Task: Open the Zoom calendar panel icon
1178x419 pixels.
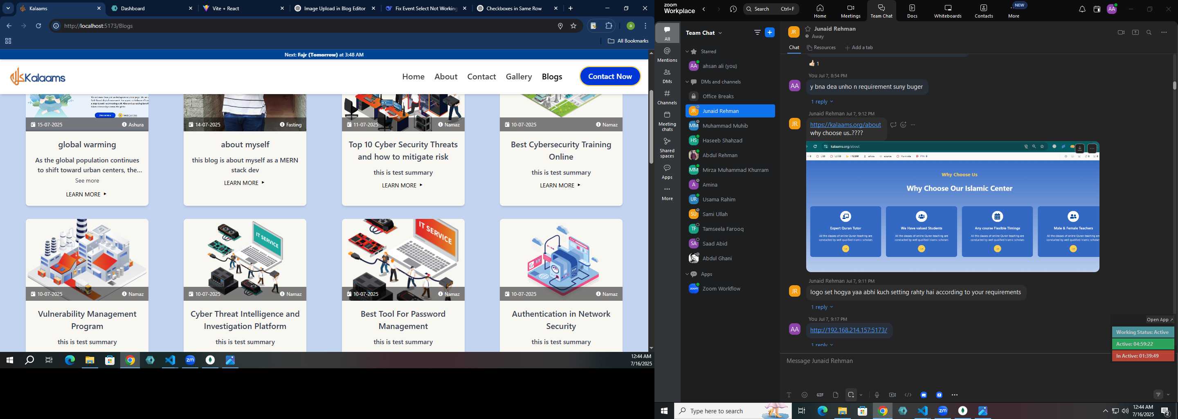Action: [x=1097, y=9]
